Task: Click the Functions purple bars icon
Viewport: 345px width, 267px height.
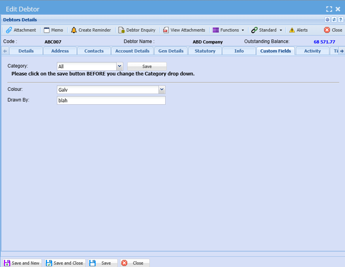Action: 216,30
